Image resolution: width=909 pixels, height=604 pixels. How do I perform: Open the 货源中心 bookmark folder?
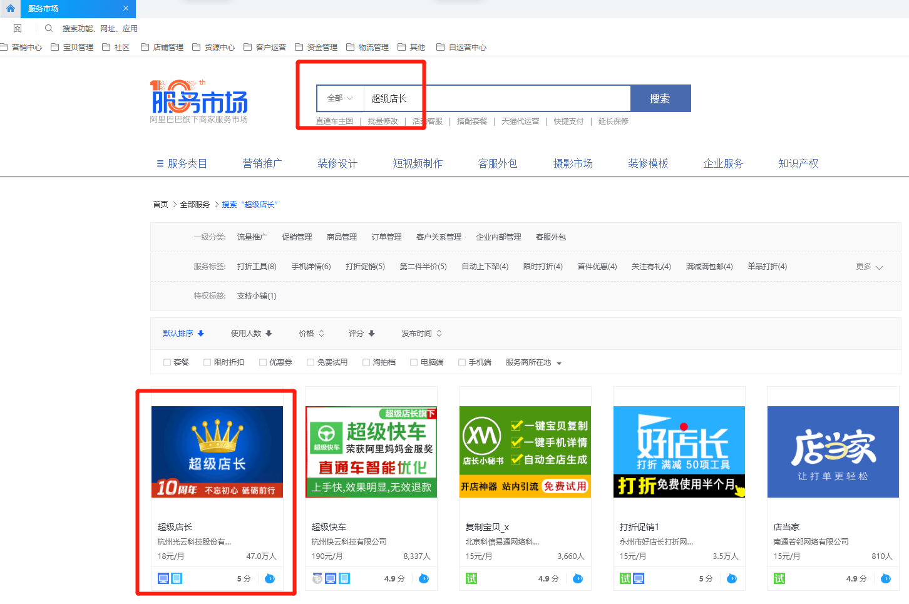[213, 47]
